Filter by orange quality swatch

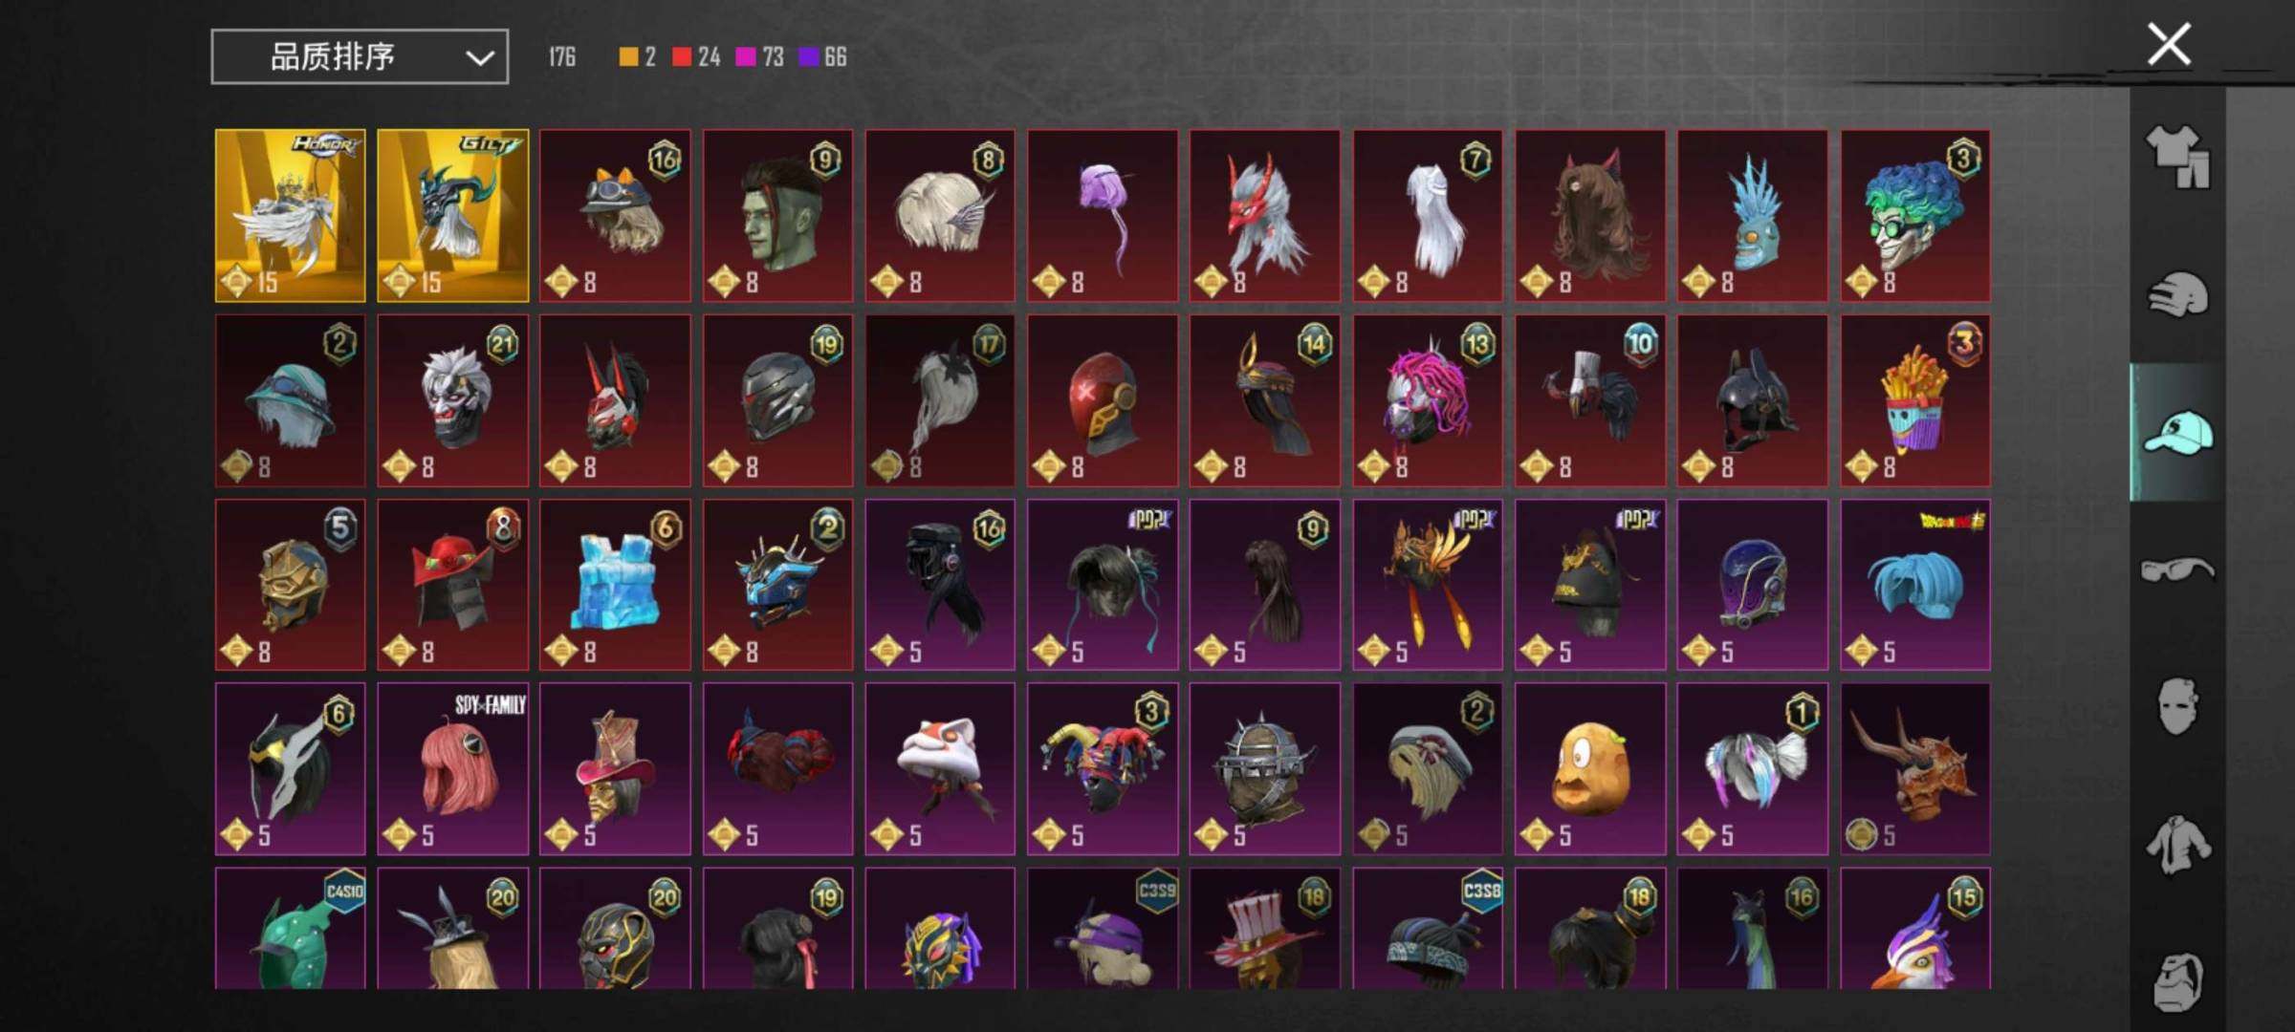coord(628,57)
